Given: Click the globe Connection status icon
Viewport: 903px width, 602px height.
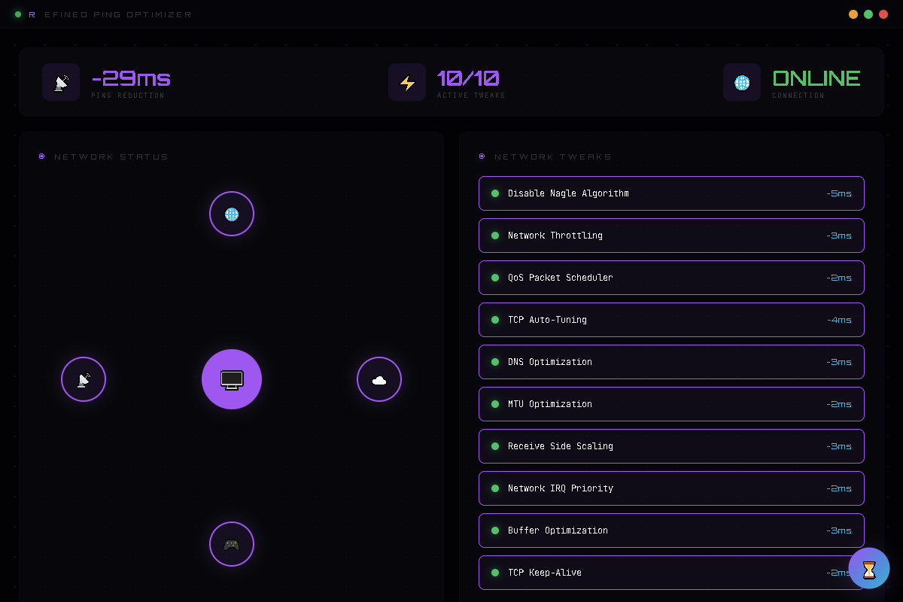Looking at the screenshot, I should pyautogui.click(x=742, y=82).
